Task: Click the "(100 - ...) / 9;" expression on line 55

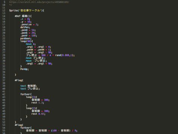Action: point(64,131)
